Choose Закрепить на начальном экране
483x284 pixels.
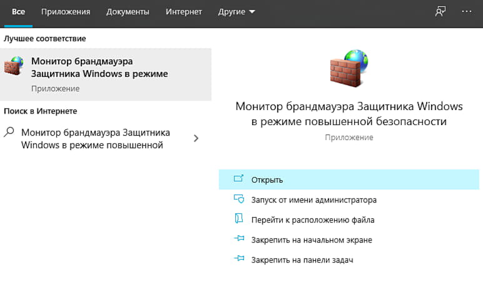point(312,240)
